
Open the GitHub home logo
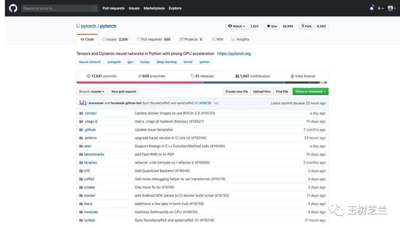13,8
